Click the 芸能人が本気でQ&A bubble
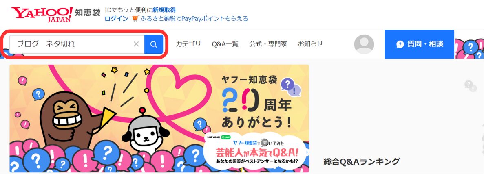Image resolution: width=484 pixels, height=174 pixels. coord(255,151)
